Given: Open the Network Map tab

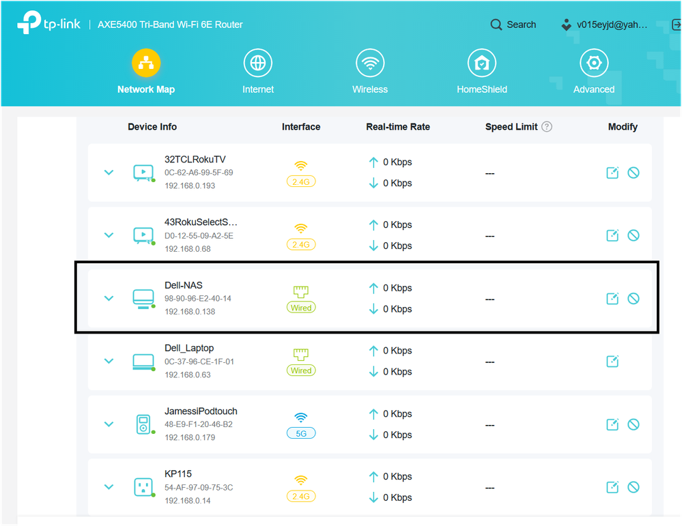Looking at the screenshot, I should pos(145,72).
